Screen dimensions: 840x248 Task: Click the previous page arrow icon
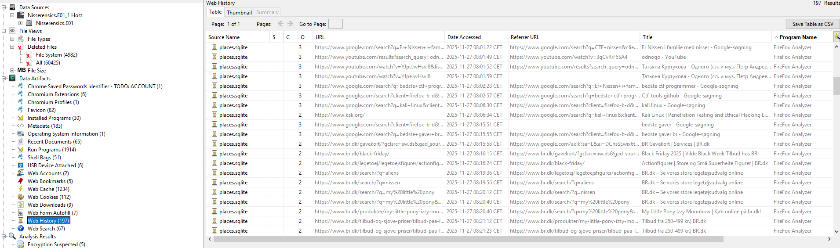281,24
